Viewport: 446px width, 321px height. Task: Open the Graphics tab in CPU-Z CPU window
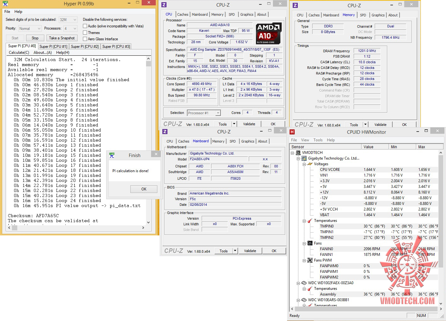[247, 14]
